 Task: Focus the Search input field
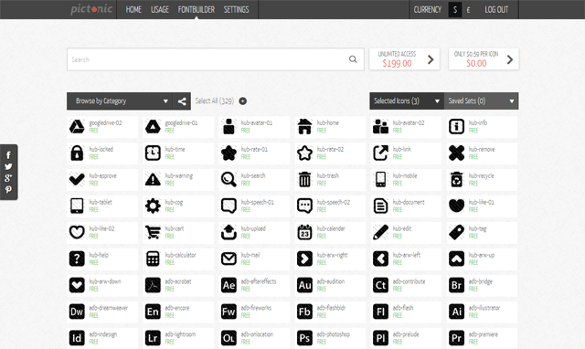pos(216,59)
